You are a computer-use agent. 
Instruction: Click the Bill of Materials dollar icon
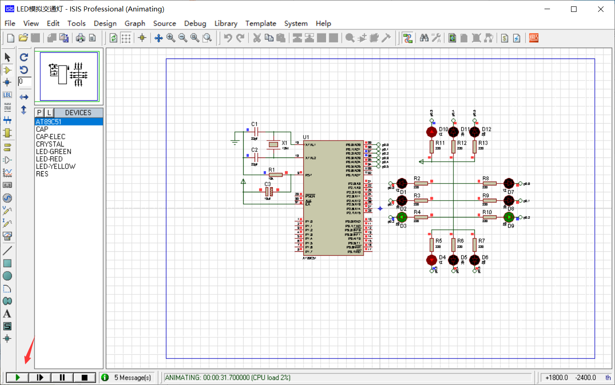(505, 38)
